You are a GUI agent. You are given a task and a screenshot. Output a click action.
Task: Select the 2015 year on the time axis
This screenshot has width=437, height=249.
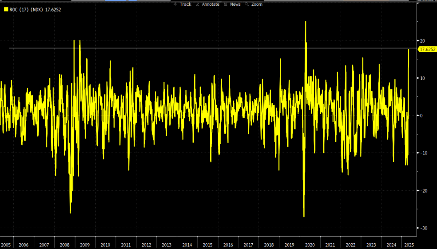click(207, 245)
